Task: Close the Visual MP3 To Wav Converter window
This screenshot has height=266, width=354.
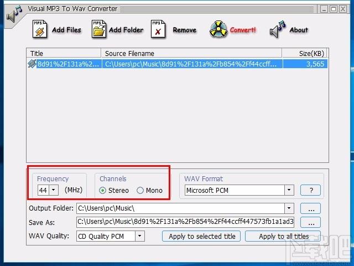Action: coord(343,9)
